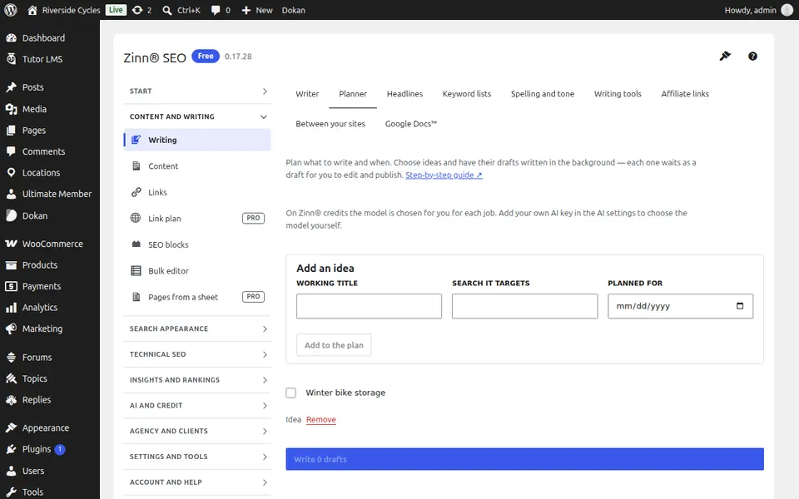Expand the AI AND CREDIT section
This screenshot has height=499, width=799.
pyautogui.click(x=197, y=405)
